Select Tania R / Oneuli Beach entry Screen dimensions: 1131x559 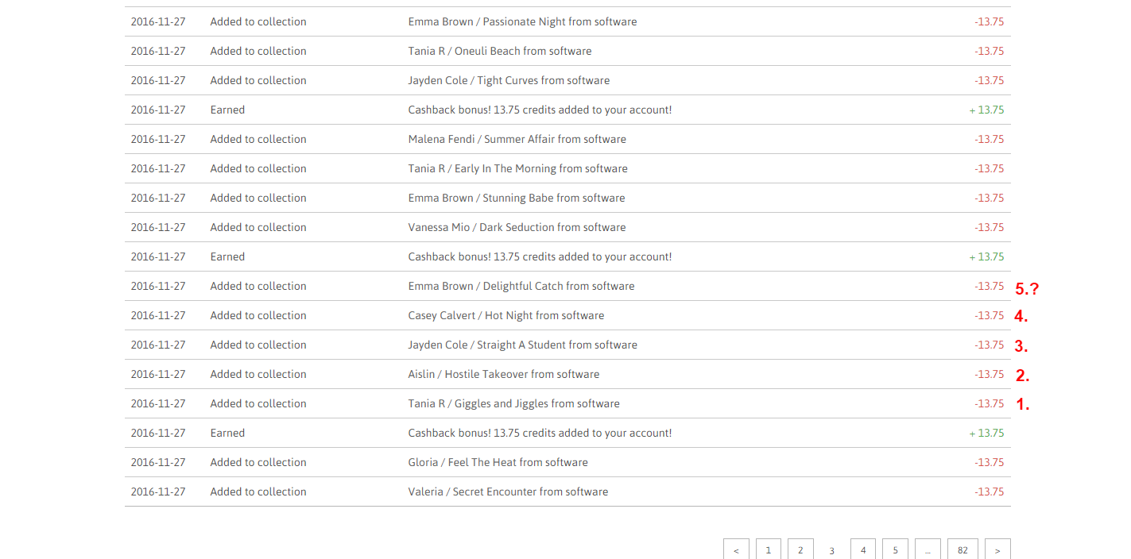pyautogui.click(x=500, y=52)
